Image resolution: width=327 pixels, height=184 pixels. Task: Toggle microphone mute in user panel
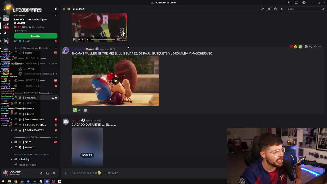click(x=41, y=173)
